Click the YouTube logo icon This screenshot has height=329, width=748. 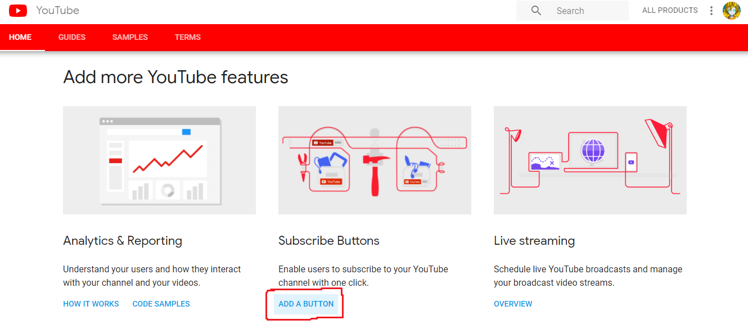(18, 11)
